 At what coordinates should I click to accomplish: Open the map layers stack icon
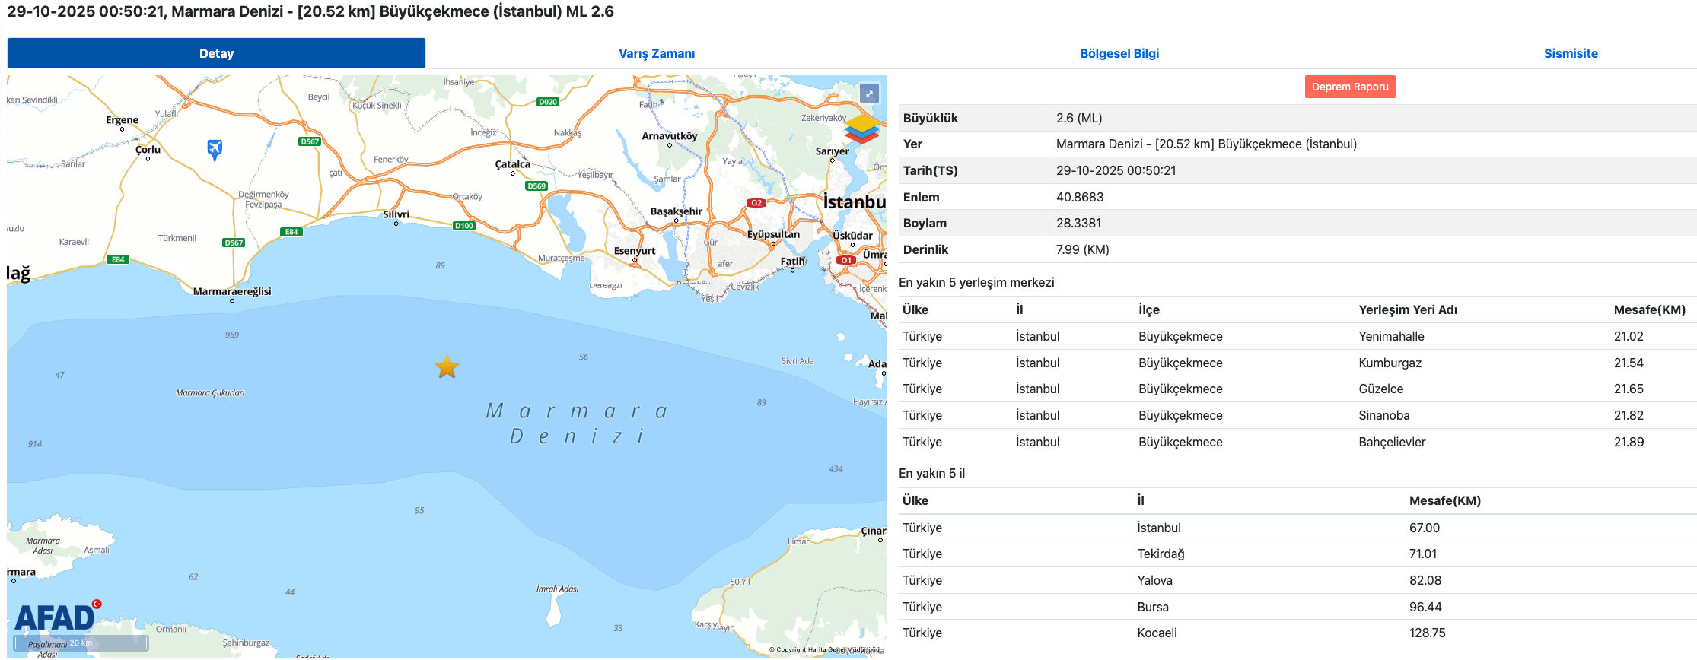click(861, 129)
